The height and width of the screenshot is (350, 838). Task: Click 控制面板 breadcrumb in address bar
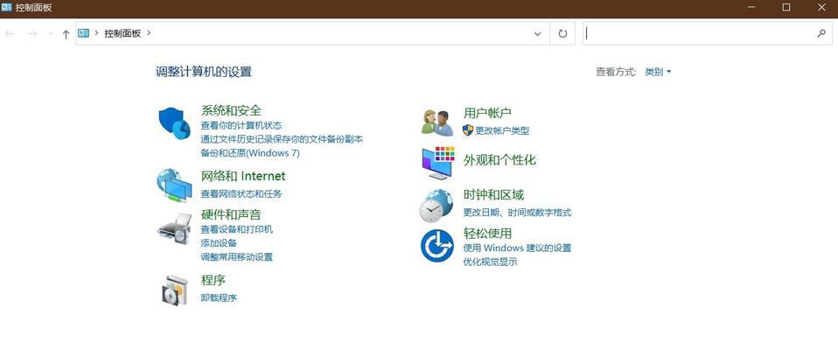122,33
